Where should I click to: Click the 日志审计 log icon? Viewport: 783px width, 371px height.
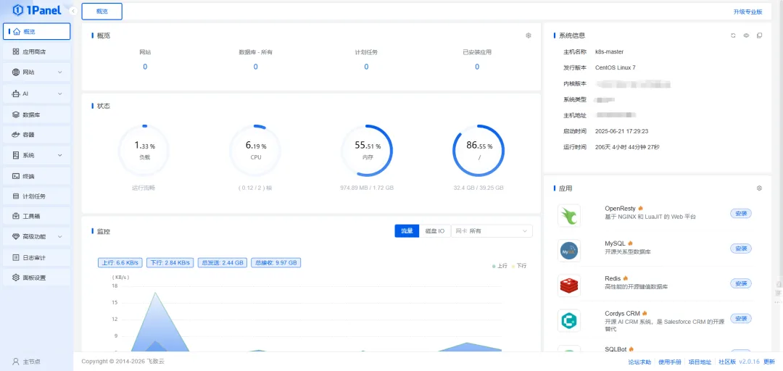point(16,258)
